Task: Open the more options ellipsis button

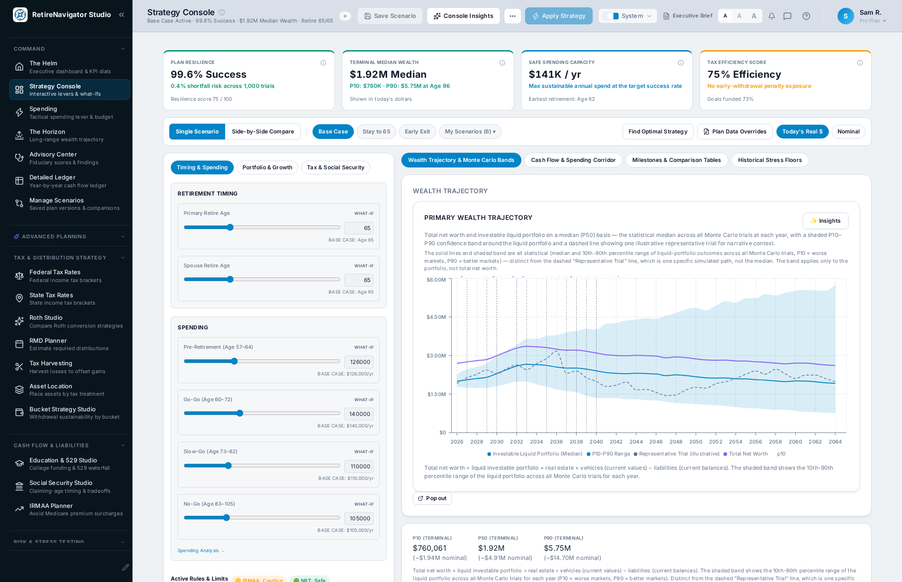Action: 513,16
